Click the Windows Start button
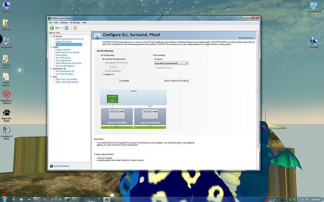This screenshot has height=202, width=324. (x=5, y=198)
